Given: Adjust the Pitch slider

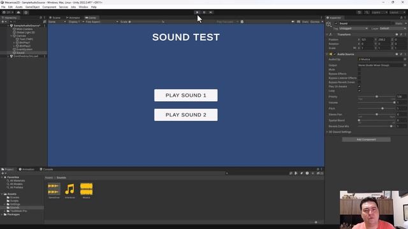Looking at the screenshot, I should [377, 108].
